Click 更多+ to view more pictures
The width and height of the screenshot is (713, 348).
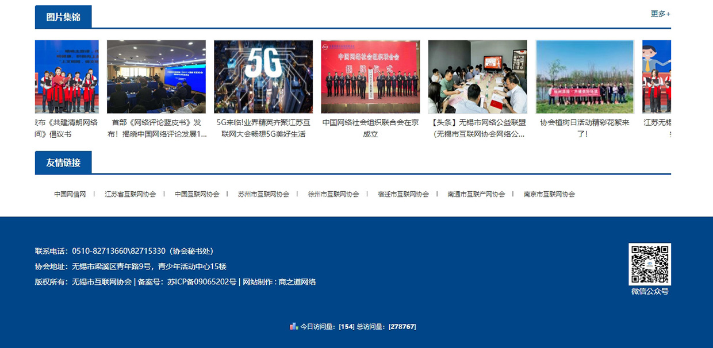(660, 14)
